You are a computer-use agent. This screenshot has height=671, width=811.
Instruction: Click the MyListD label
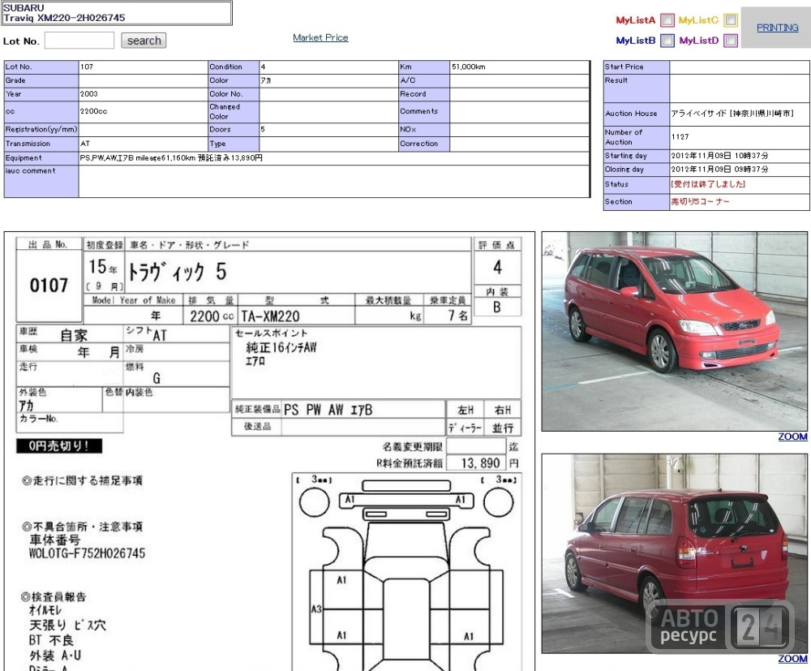(x=699, y=41)
